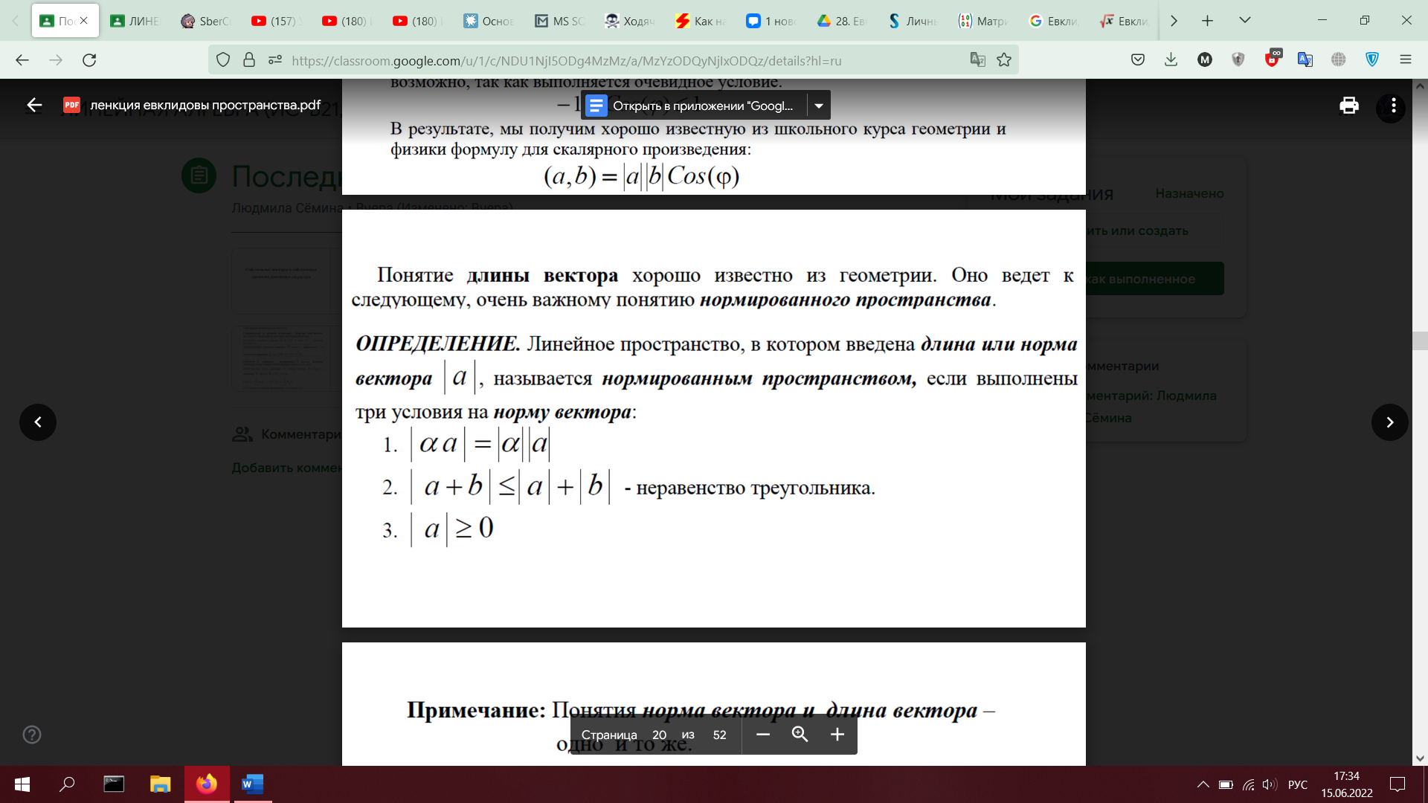This screenshot has width=1428, height=803.
Task: Bookmark this page with the star
Action: point(1004,60)
